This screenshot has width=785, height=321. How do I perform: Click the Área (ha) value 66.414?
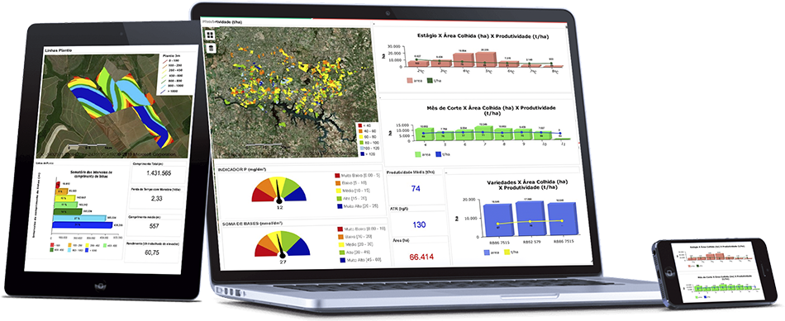[421, 257]
